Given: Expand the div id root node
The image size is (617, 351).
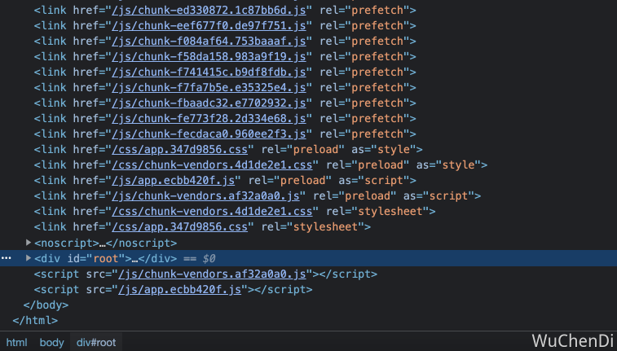Looking at the screenshot, I should (x=29, y=258).
